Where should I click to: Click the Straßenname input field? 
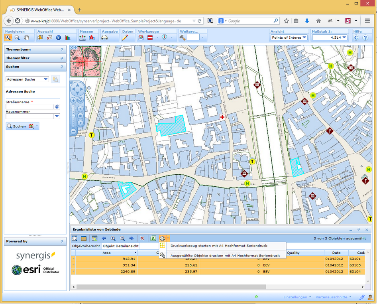29,107
